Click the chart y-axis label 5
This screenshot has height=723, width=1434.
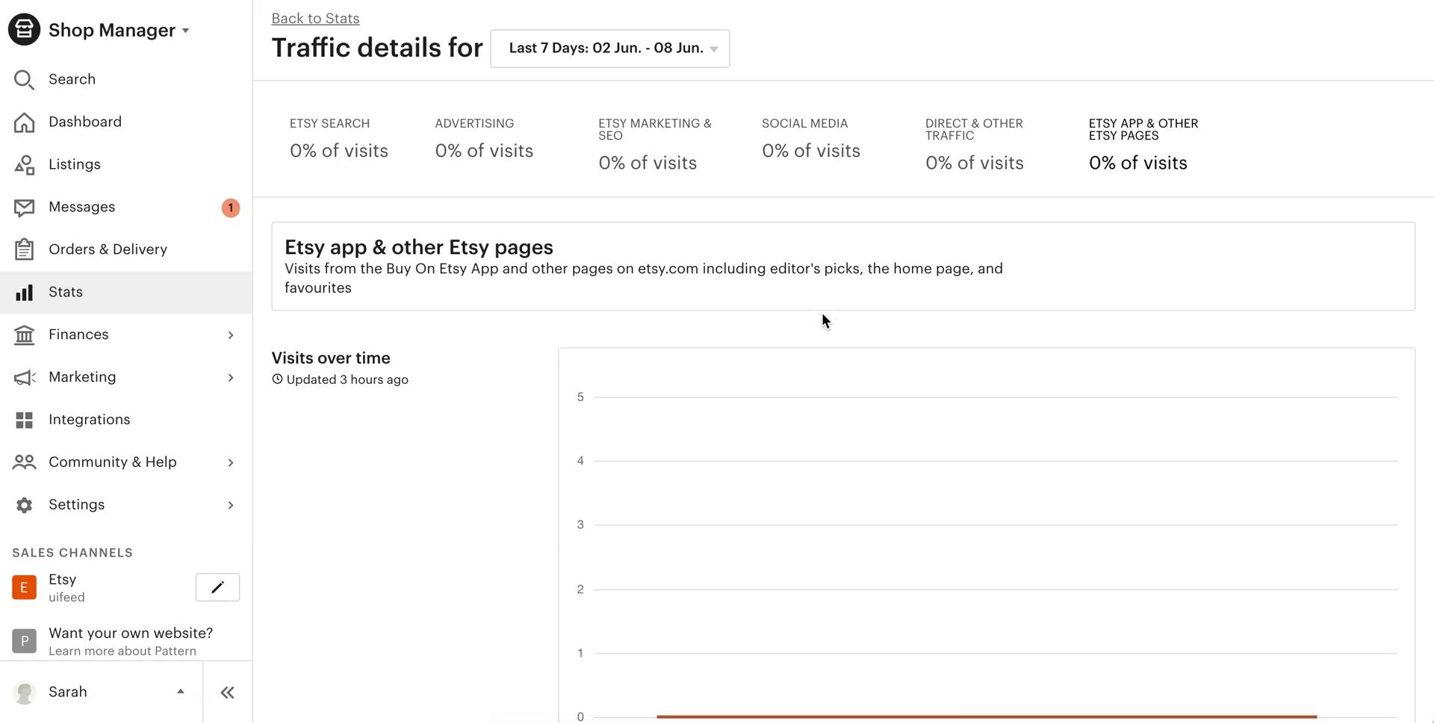580,397
